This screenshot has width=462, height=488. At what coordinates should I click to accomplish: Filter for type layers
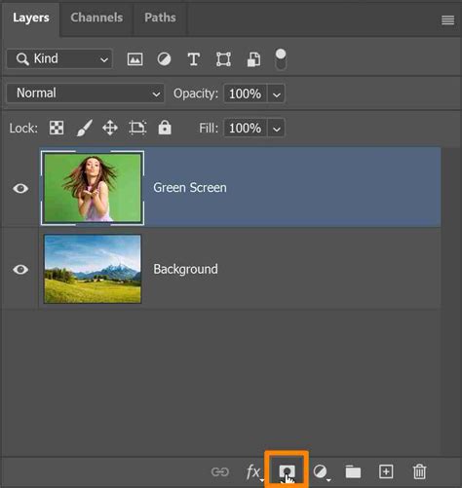pyautogui.click(x=194, y=59)
